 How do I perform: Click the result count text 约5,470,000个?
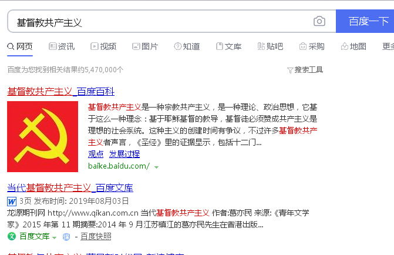(x=100, y=70)
